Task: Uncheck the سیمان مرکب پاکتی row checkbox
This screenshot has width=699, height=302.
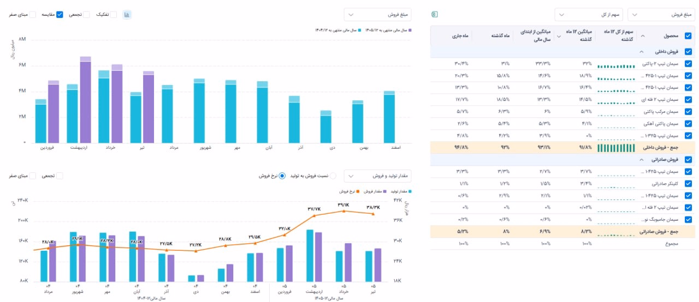Action: pyautogui.click(x=688, y=112)
